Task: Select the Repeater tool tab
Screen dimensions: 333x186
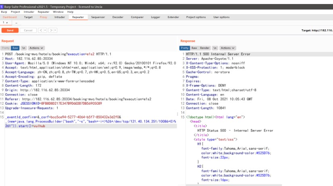Action: (78, 17)
